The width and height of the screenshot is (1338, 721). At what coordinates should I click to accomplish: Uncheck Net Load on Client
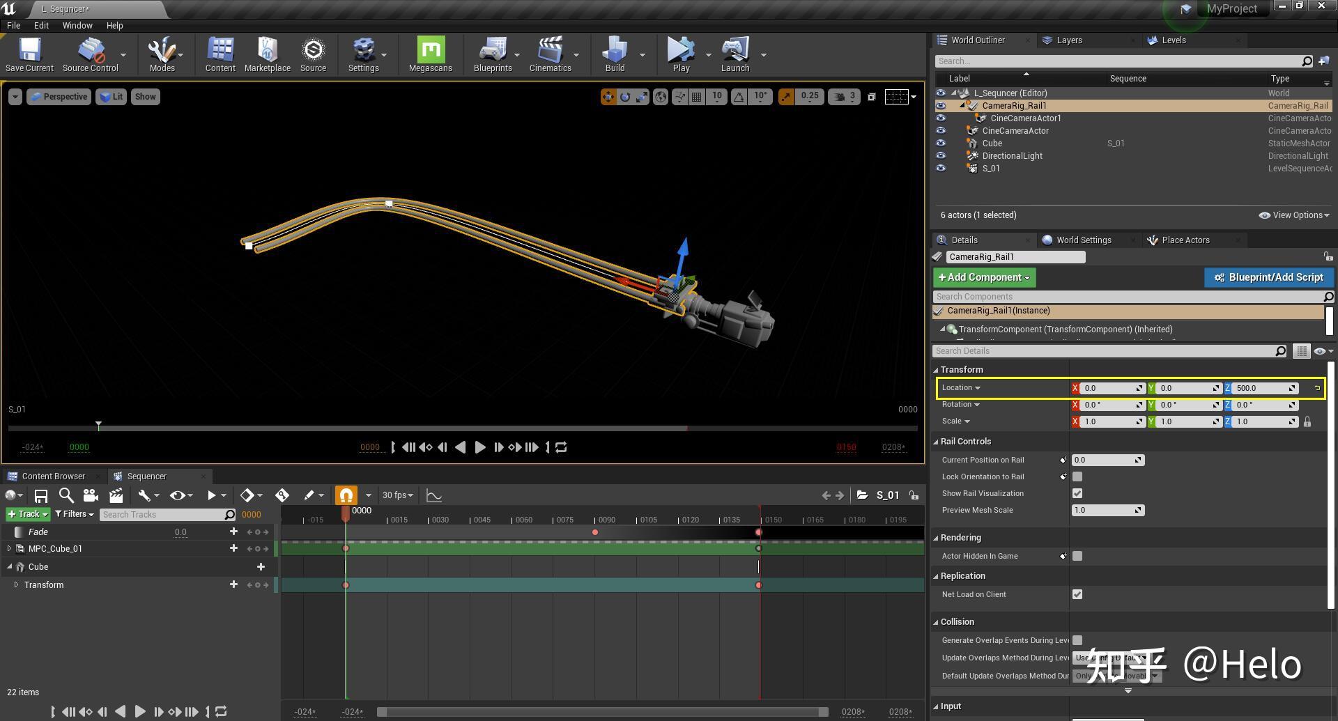coord(1077,594)
